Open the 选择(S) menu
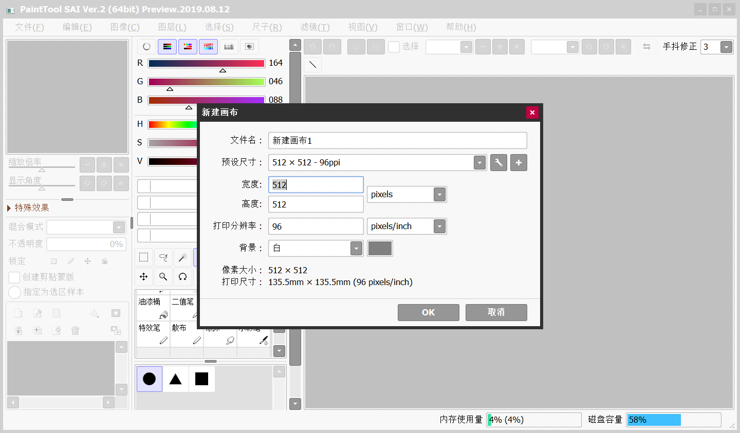Viewport: 740px width, 433px height. coord(219,27)
